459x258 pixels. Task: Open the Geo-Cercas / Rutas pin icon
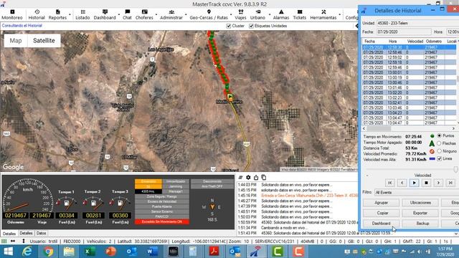point(209,11)
